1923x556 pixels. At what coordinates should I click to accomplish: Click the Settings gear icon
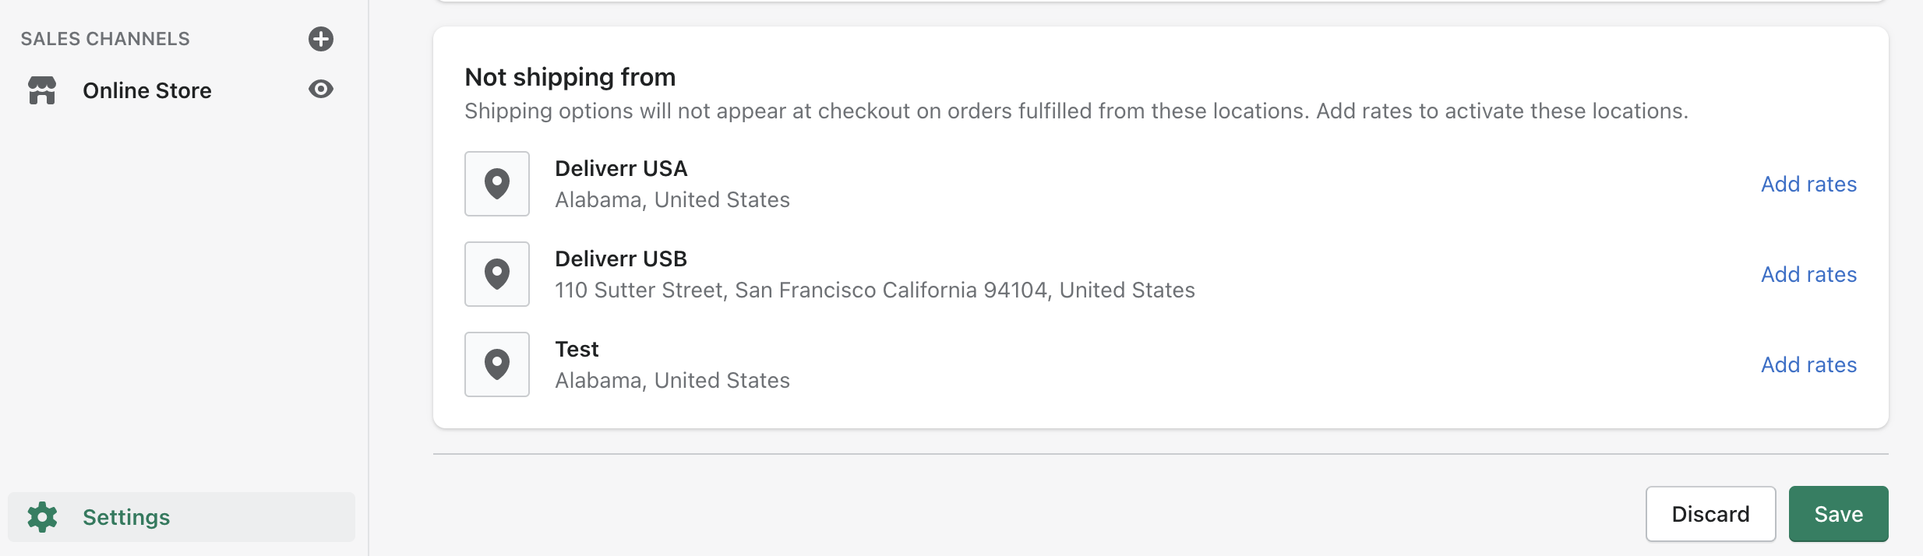point(43,517)
